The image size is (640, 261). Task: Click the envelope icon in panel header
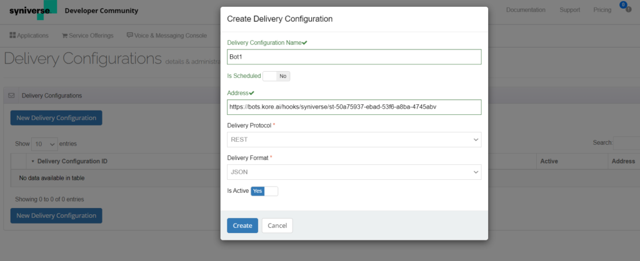(11, 96)
